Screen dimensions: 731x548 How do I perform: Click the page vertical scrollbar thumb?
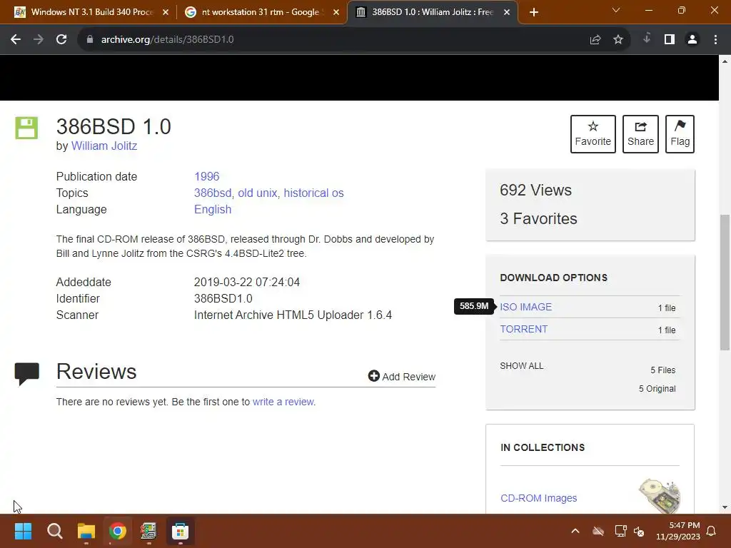(725, 282)
